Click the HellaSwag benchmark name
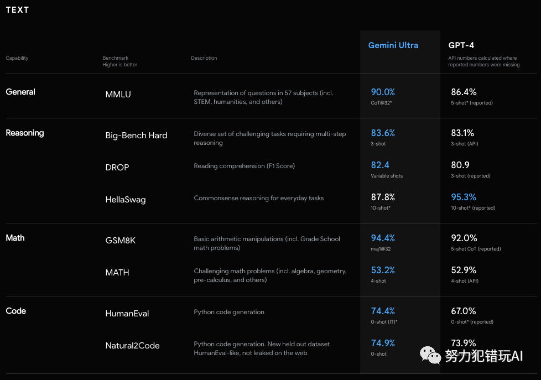This screenshot has height=380, width=541. (125, 200)
